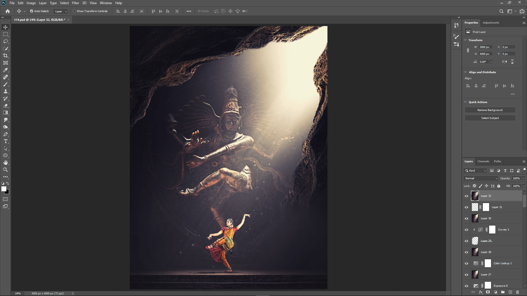Screen dimensions: 527x296
Task: Click the Remove Background button
Action: point(490,110)
